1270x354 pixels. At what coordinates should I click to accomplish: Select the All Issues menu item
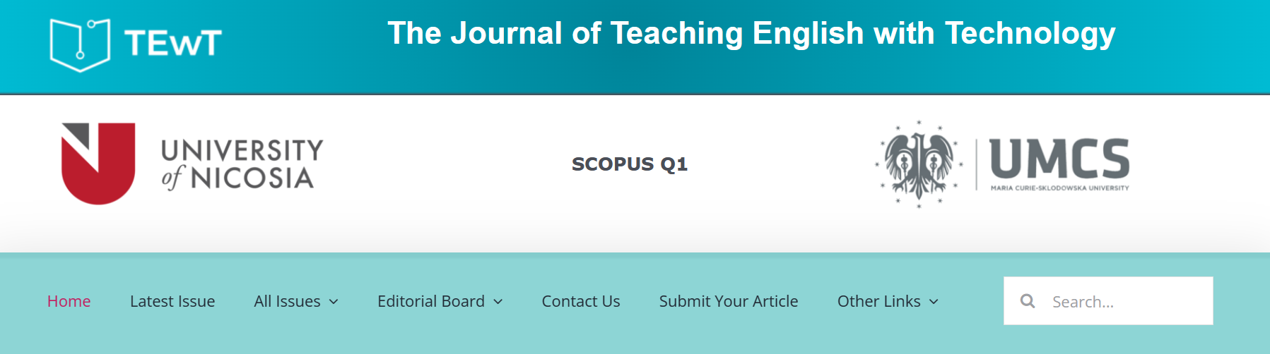[287, 301]
